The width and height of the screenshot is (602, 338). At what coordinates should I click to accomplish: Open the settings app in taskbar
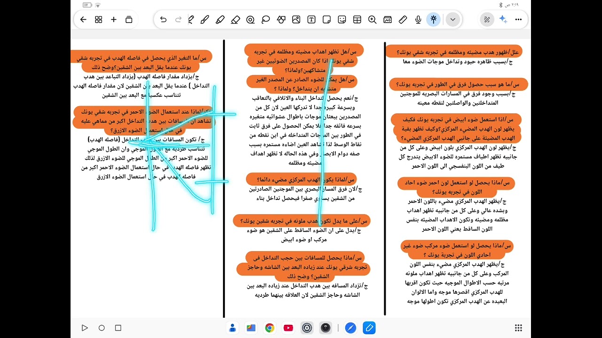pyautogui.click(x=307, y=328)
